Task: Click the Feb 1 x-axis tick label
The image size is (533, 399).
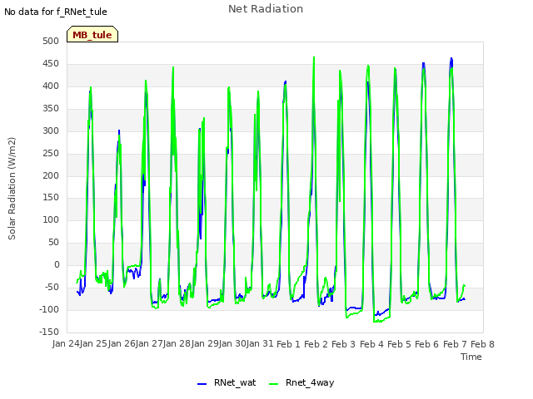Action: click(x=288, y=344)
